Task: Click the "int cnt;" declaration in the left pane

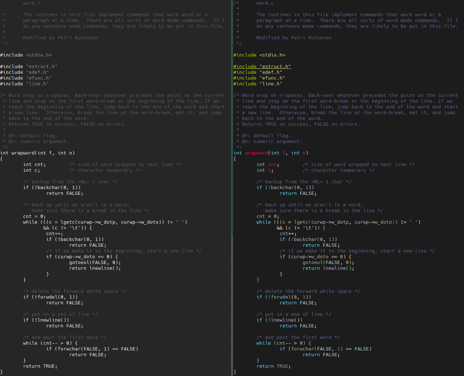Action: click(35, 165)
